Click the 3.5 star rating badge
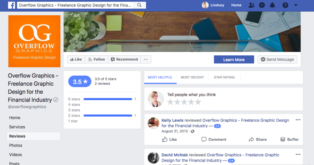Screen dimensions: 314x165 [x=80, y=81]
